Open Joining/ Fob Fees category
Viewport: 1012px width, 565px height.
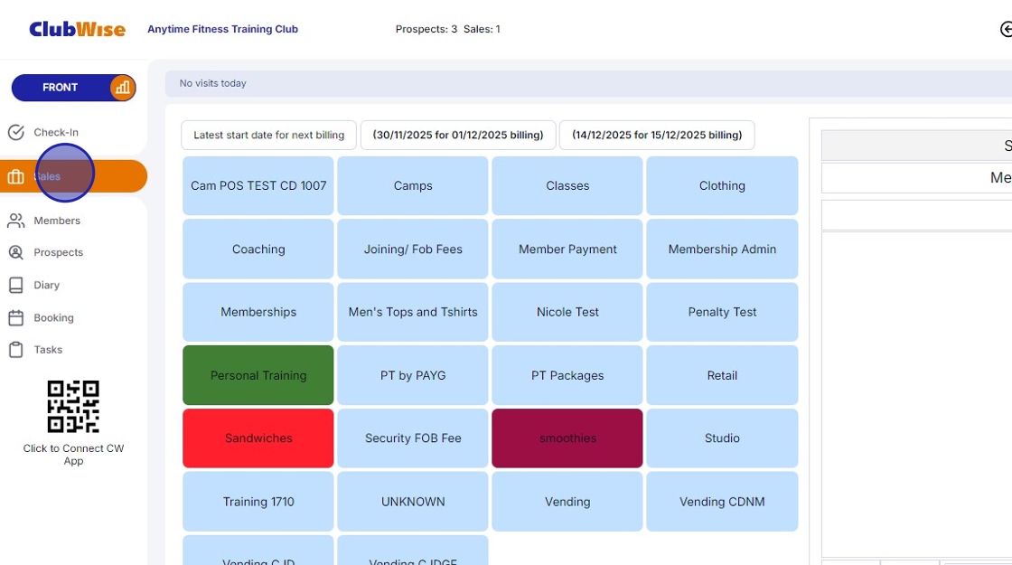pos(413,250)
